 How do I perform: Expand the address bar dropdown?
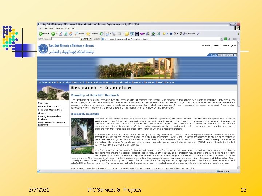[x=222, y=39]
